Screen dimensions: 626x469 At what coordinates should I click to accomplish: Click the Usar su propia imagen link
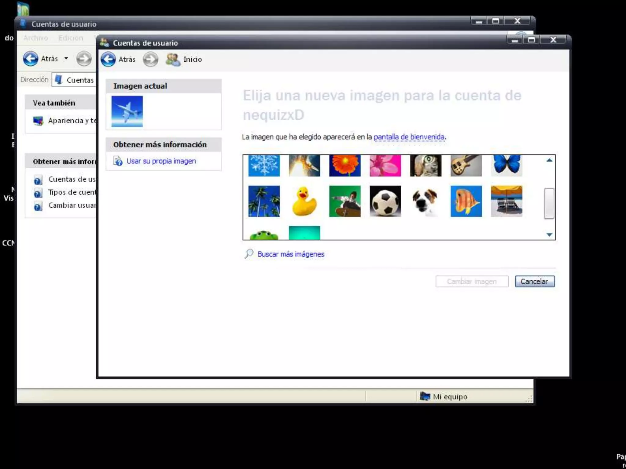tap(161, 161)
